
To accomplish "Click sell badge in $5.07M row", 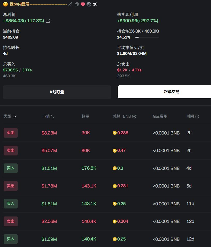I will pyautogui.click(x=11, y=151).
